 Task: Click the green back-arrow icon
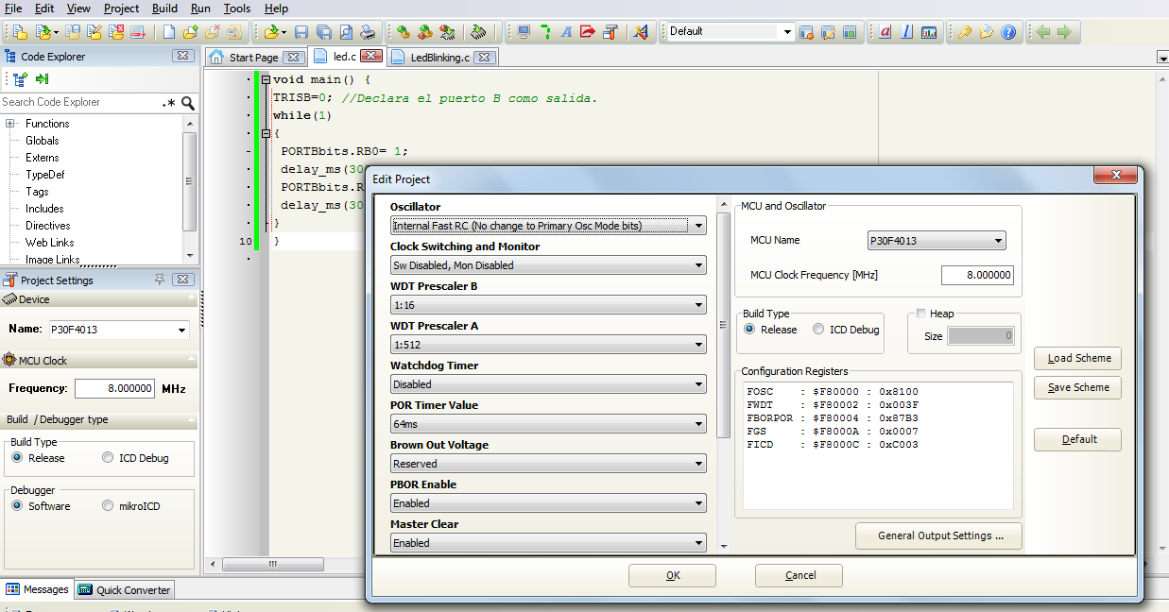[1043, 32]
